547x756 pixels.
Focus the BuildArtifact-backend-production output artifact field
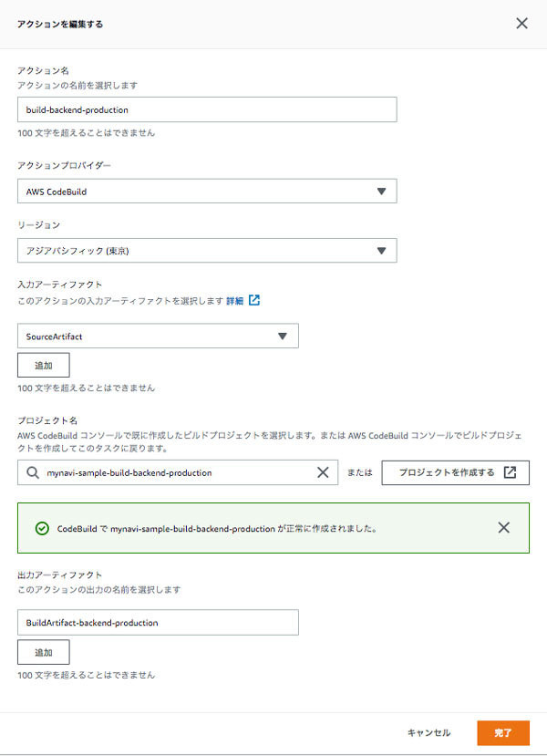[x=158, y=623]
